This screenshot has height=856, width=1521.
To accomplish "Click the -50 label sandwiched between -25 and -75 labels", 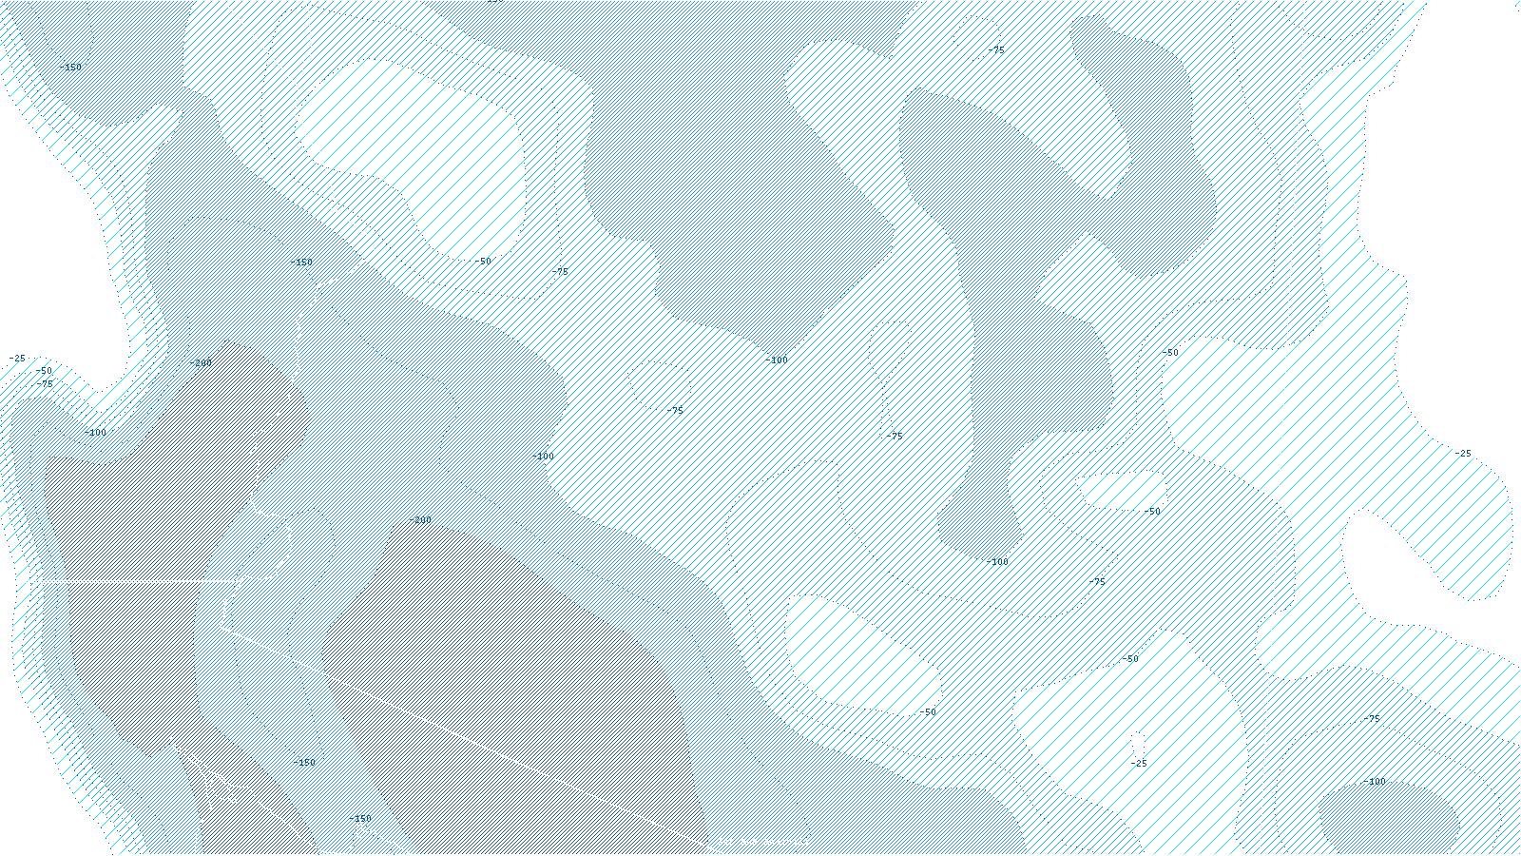I will (44, 371).
